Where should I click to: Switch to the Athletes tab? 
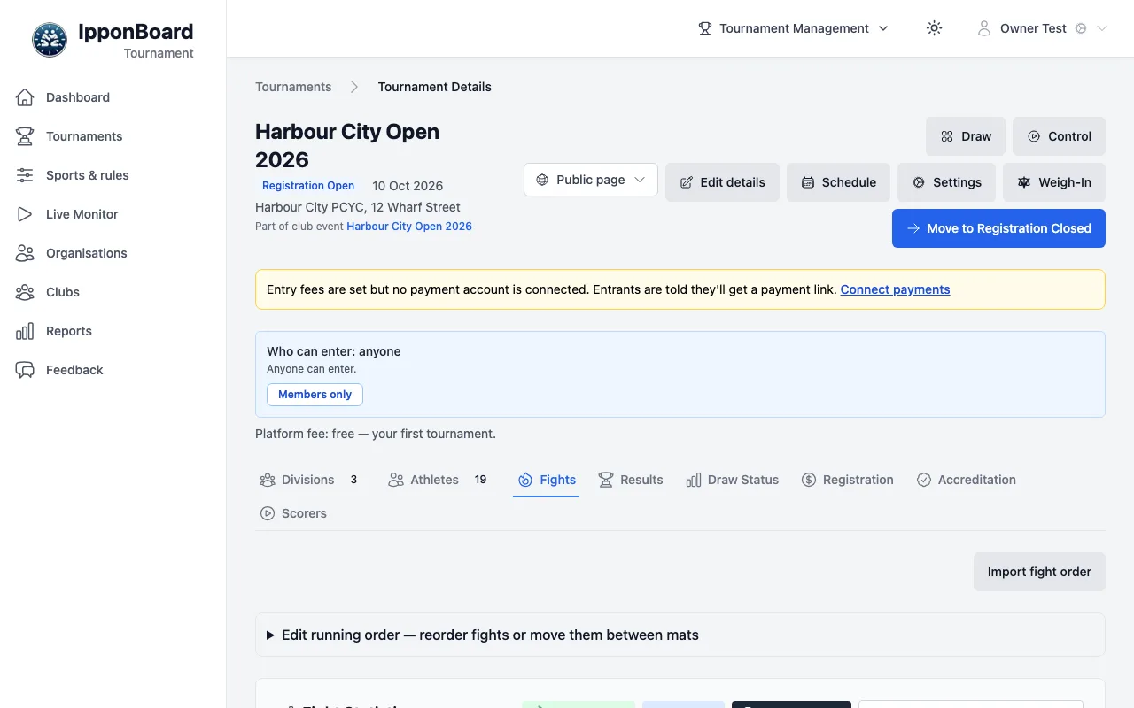(x=438, y=480)
